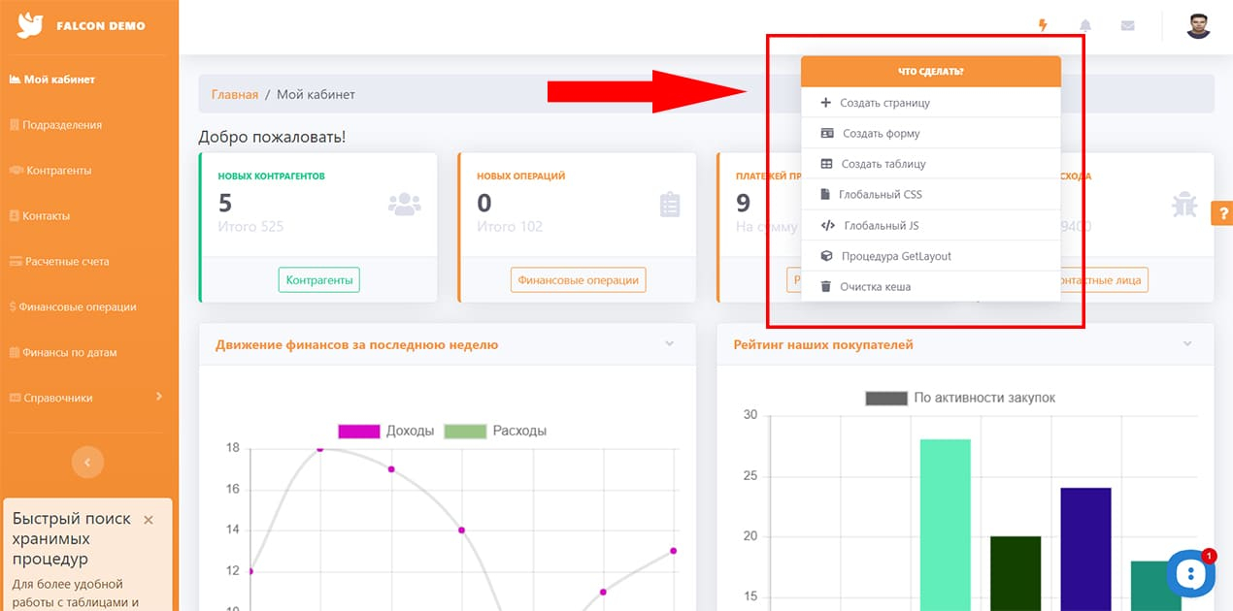
Task: Click the trash icon beside Очистка кеша
Action: (x=825, y=286)
